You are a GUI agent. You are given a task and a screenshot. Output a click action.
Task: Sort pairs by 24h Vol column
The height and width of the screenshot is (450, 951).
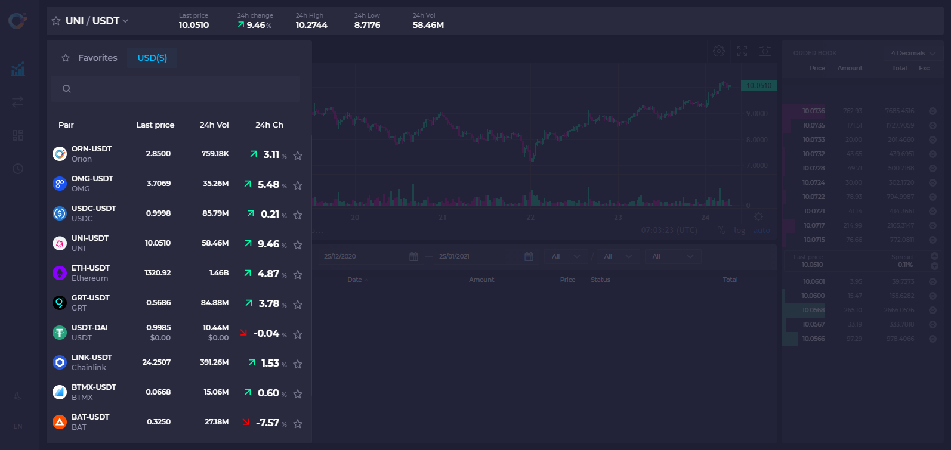[x=214, y=125]
